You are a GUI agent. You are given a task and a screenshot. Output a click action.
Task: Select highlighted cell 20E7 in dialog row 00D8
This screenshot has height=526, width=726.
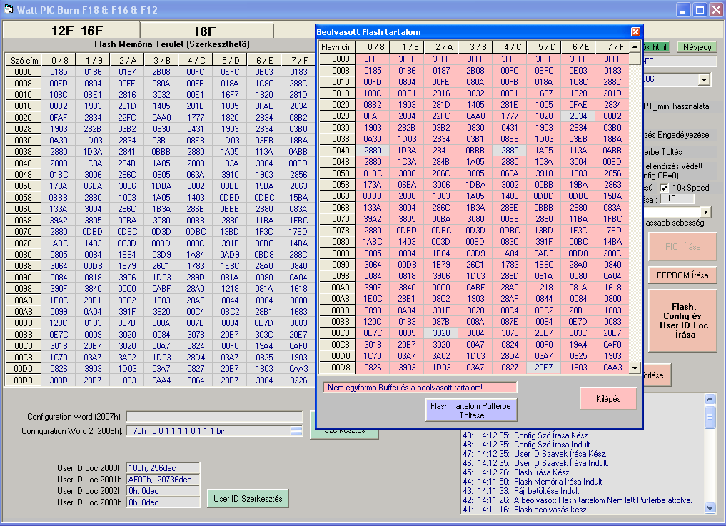(544, 367)
